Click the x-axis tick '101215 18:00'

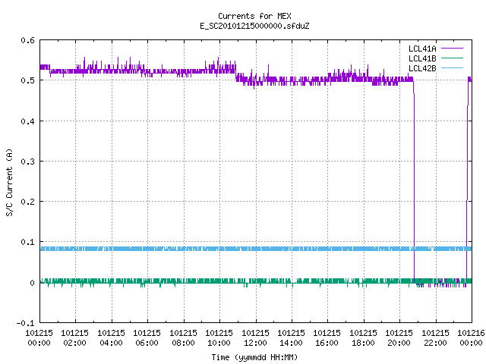[x=363, y=338]
